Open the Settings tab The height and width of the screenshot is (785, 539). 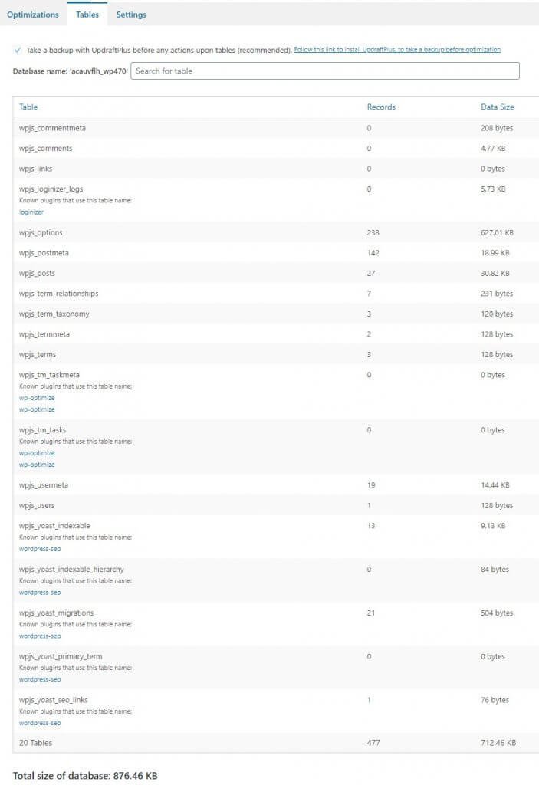point(131,15)
